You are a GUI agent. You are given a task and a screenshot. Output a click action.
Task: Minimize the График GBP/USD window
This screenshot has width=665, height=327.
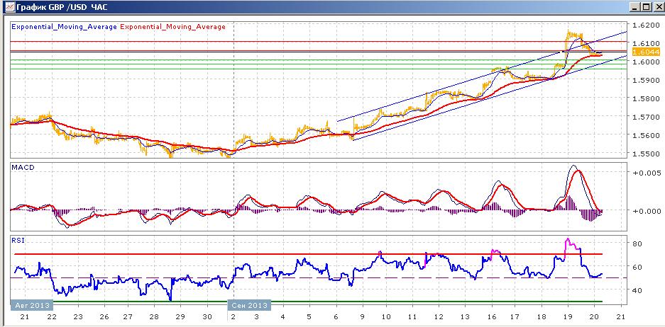(x=635, y=7)
